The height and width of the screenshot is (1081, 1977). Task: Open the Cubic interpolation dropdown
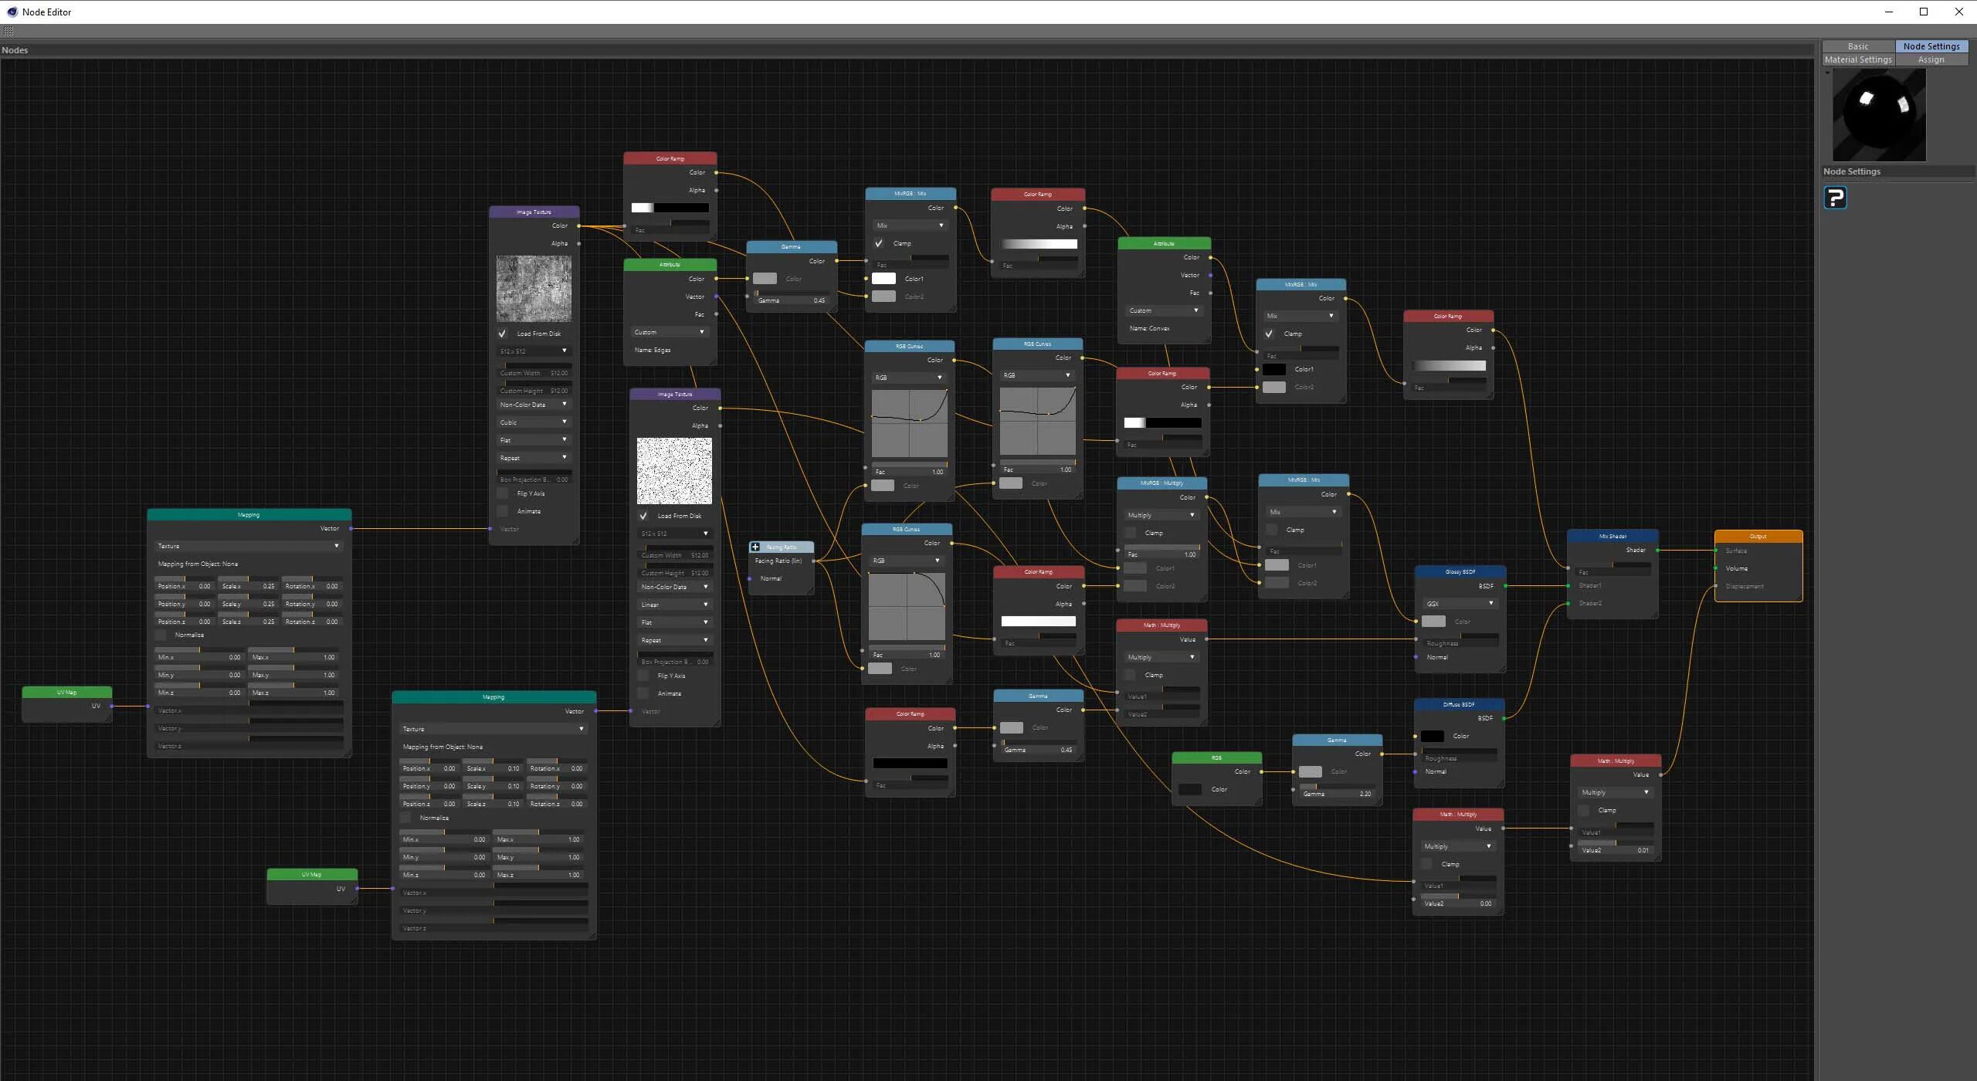click(533, 422)
